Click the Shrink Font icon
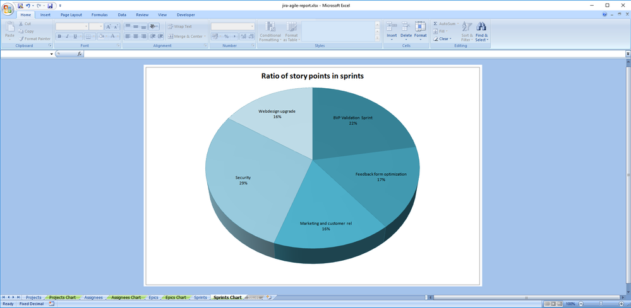This screenshot has width=631, height=308. (x=116, y=26)
